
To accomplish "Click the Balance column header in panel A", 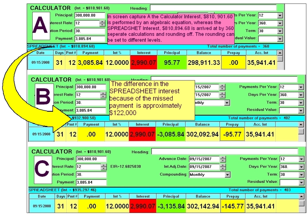I will click(x=204, y=53).
